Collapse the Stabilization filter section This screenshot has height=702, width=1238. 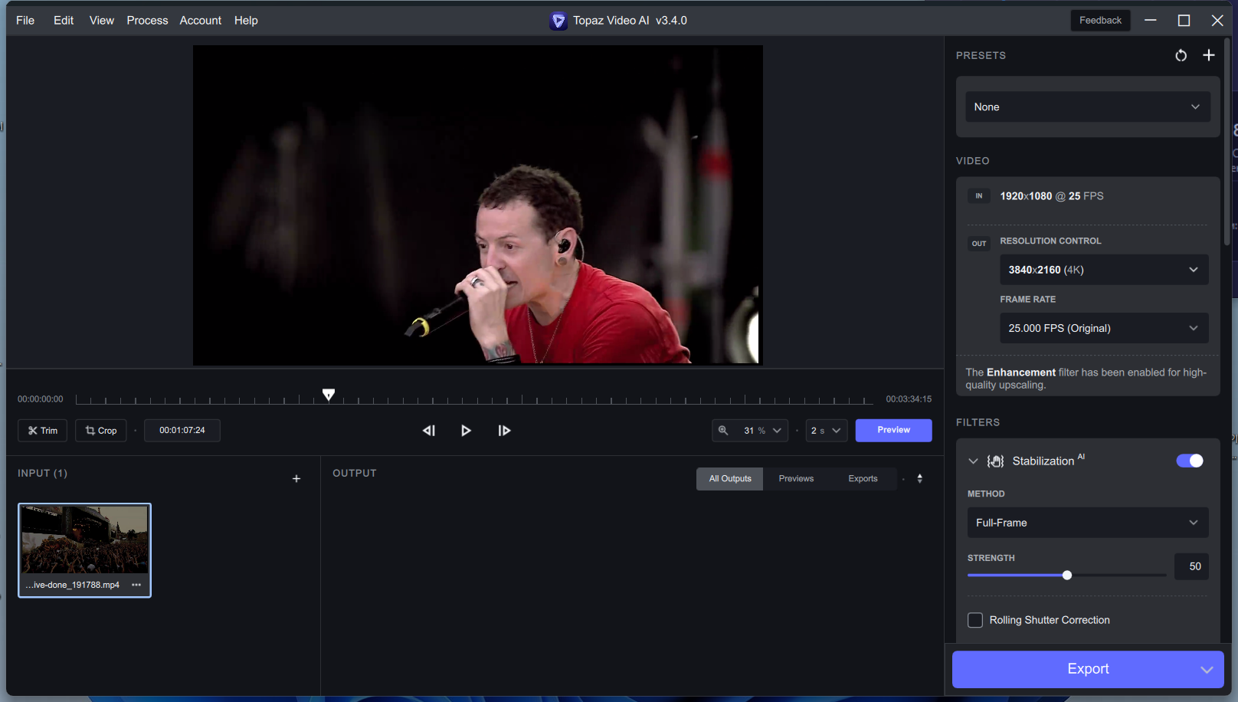click(x=973, y=461)
